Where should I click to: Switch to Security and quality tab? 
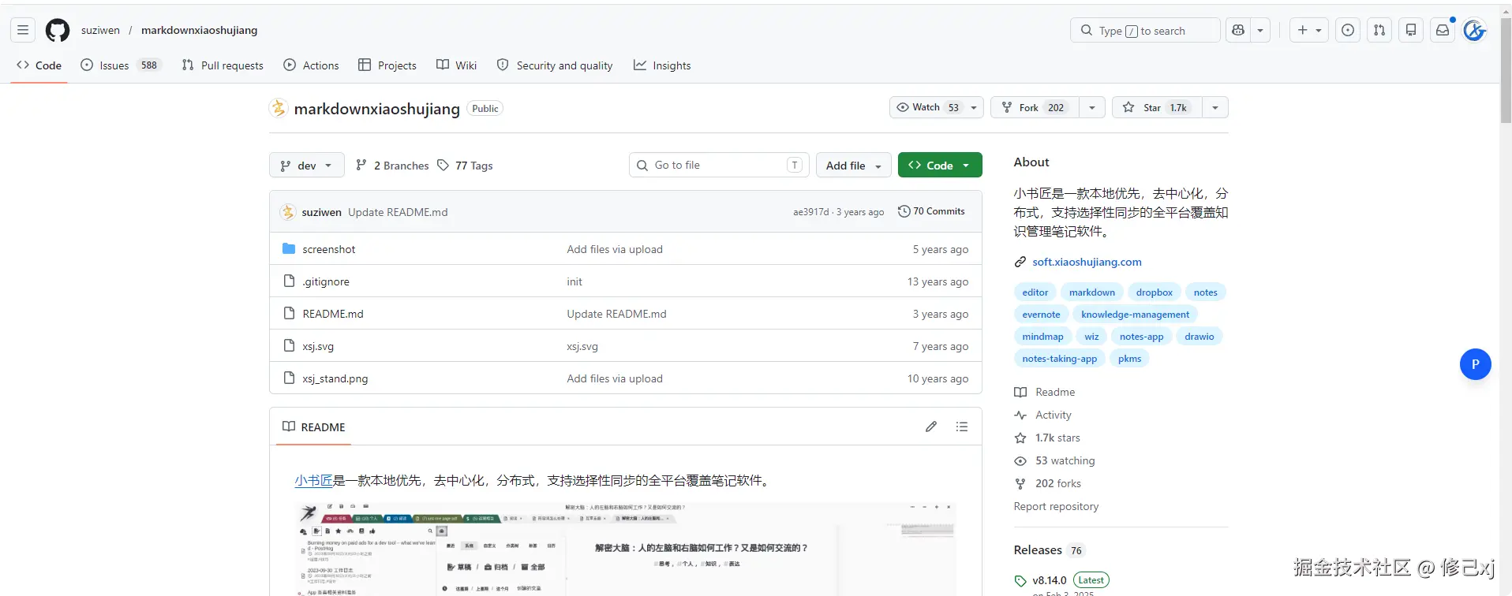[555, 65]
